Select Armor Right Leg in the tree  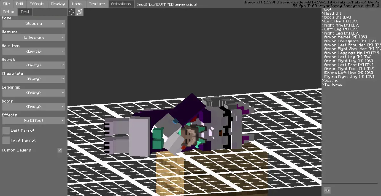(349, 61)
